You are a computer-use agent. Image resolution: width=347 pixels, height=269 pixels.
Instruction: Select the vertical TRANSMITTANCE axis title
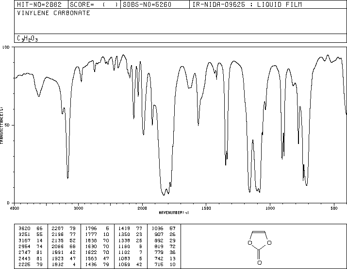coord(1,126)
